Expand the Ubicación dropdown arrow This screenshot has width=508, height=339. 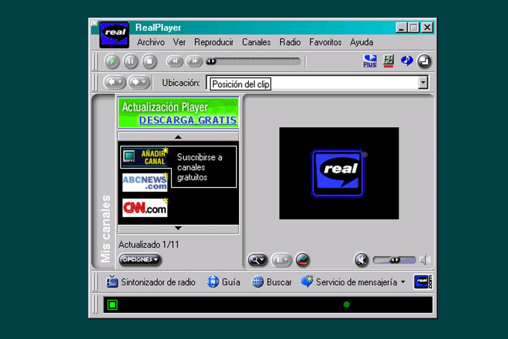(423, 83)
